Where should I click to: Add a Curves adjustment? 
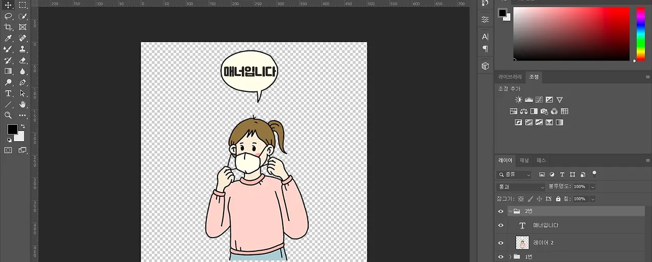539,100
